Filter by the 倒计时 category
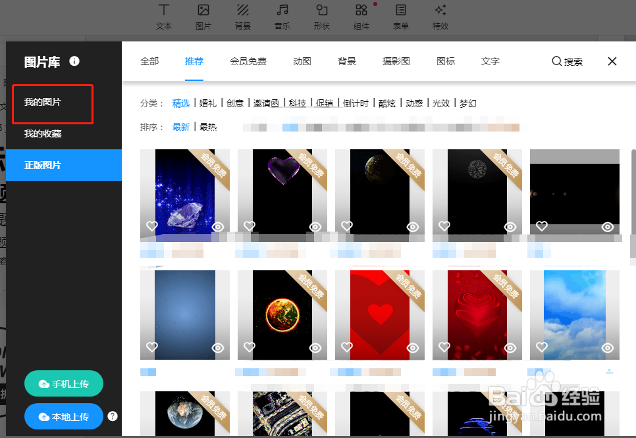 (x=356, y=103)
